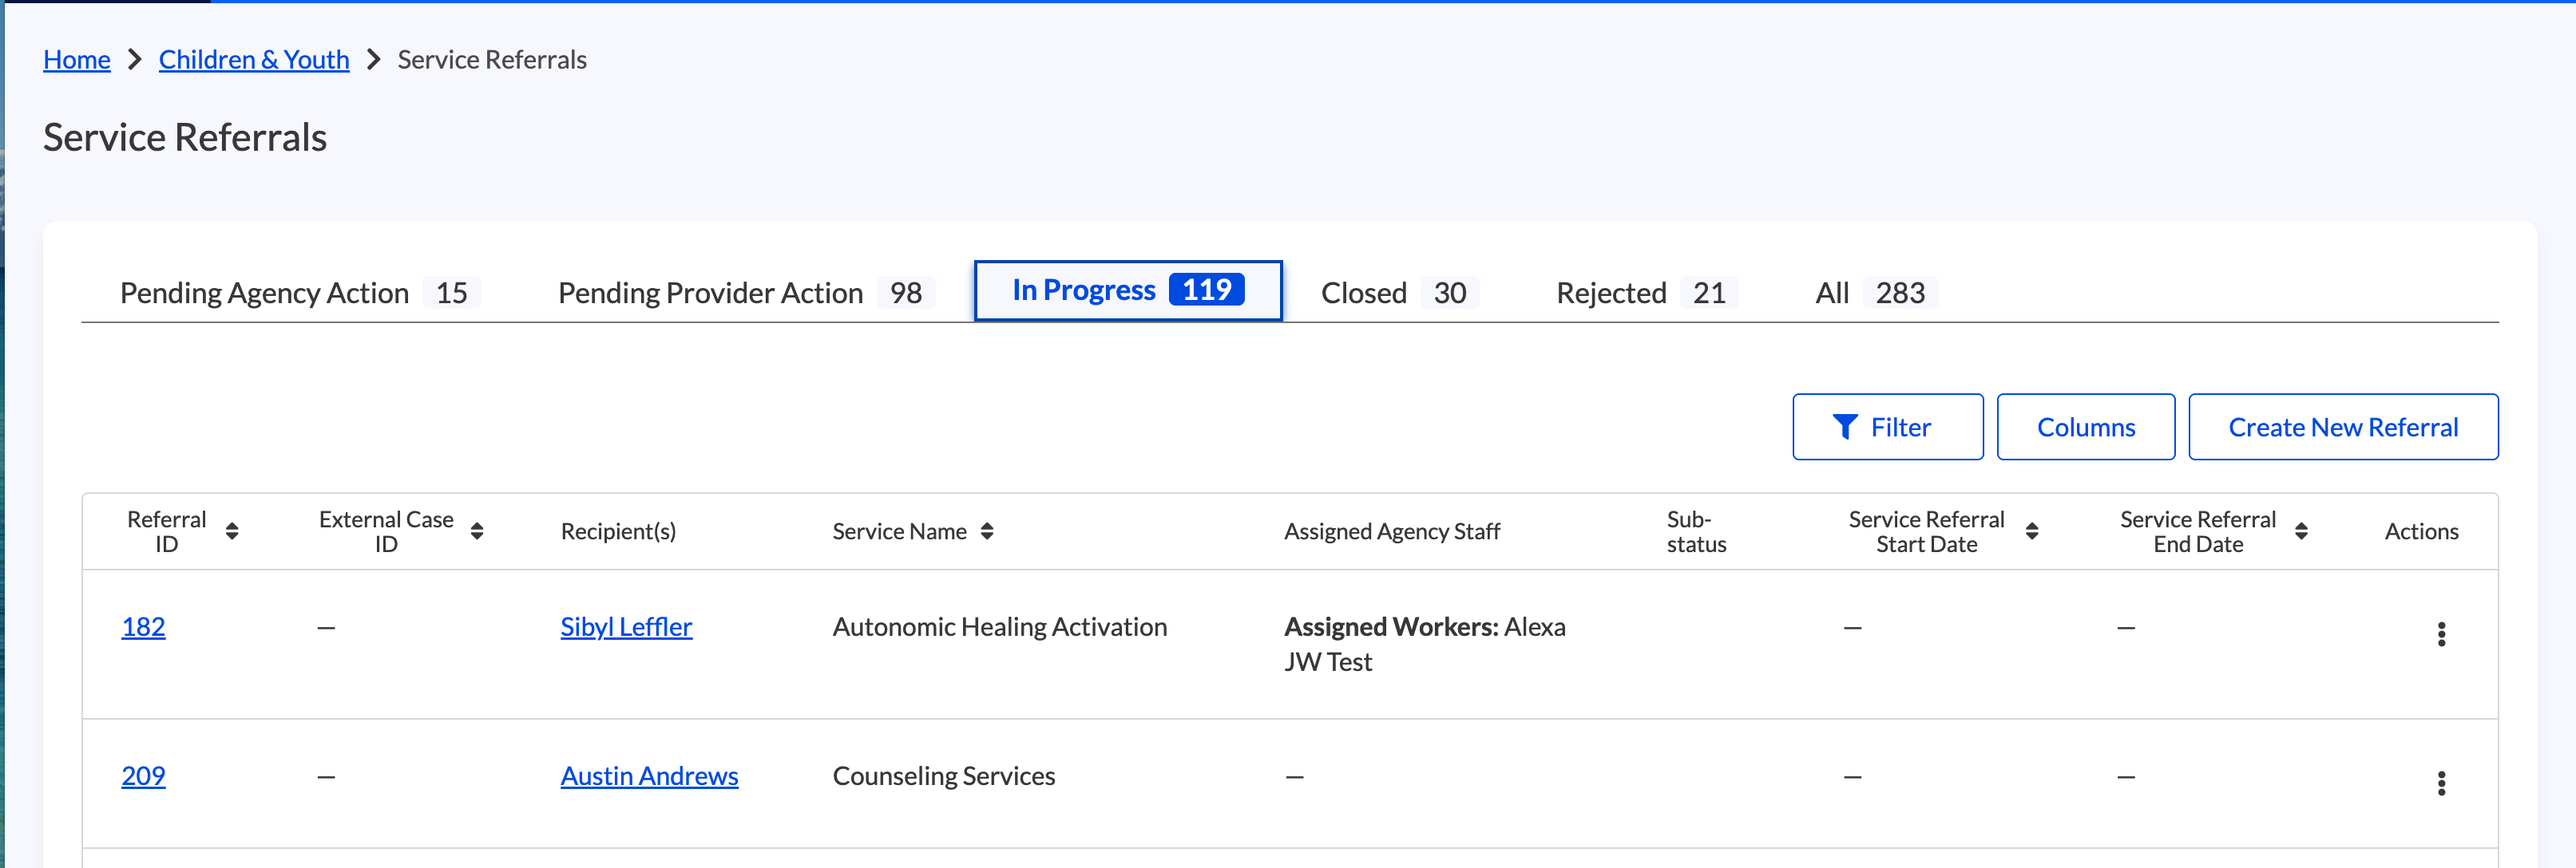Open actions menu for referral 182
Viewport: 2576px width, 868px height.
(2441, 634)
